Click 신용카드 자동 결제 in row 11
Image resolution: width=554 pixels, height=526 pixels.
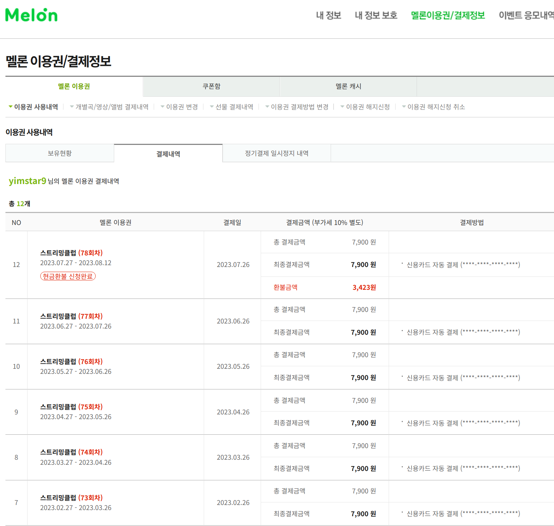click(463, 332)
